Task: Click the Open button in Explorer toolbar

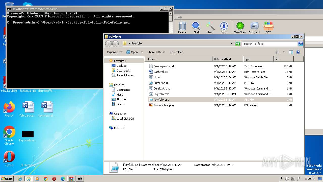Action: click(132, 52)
